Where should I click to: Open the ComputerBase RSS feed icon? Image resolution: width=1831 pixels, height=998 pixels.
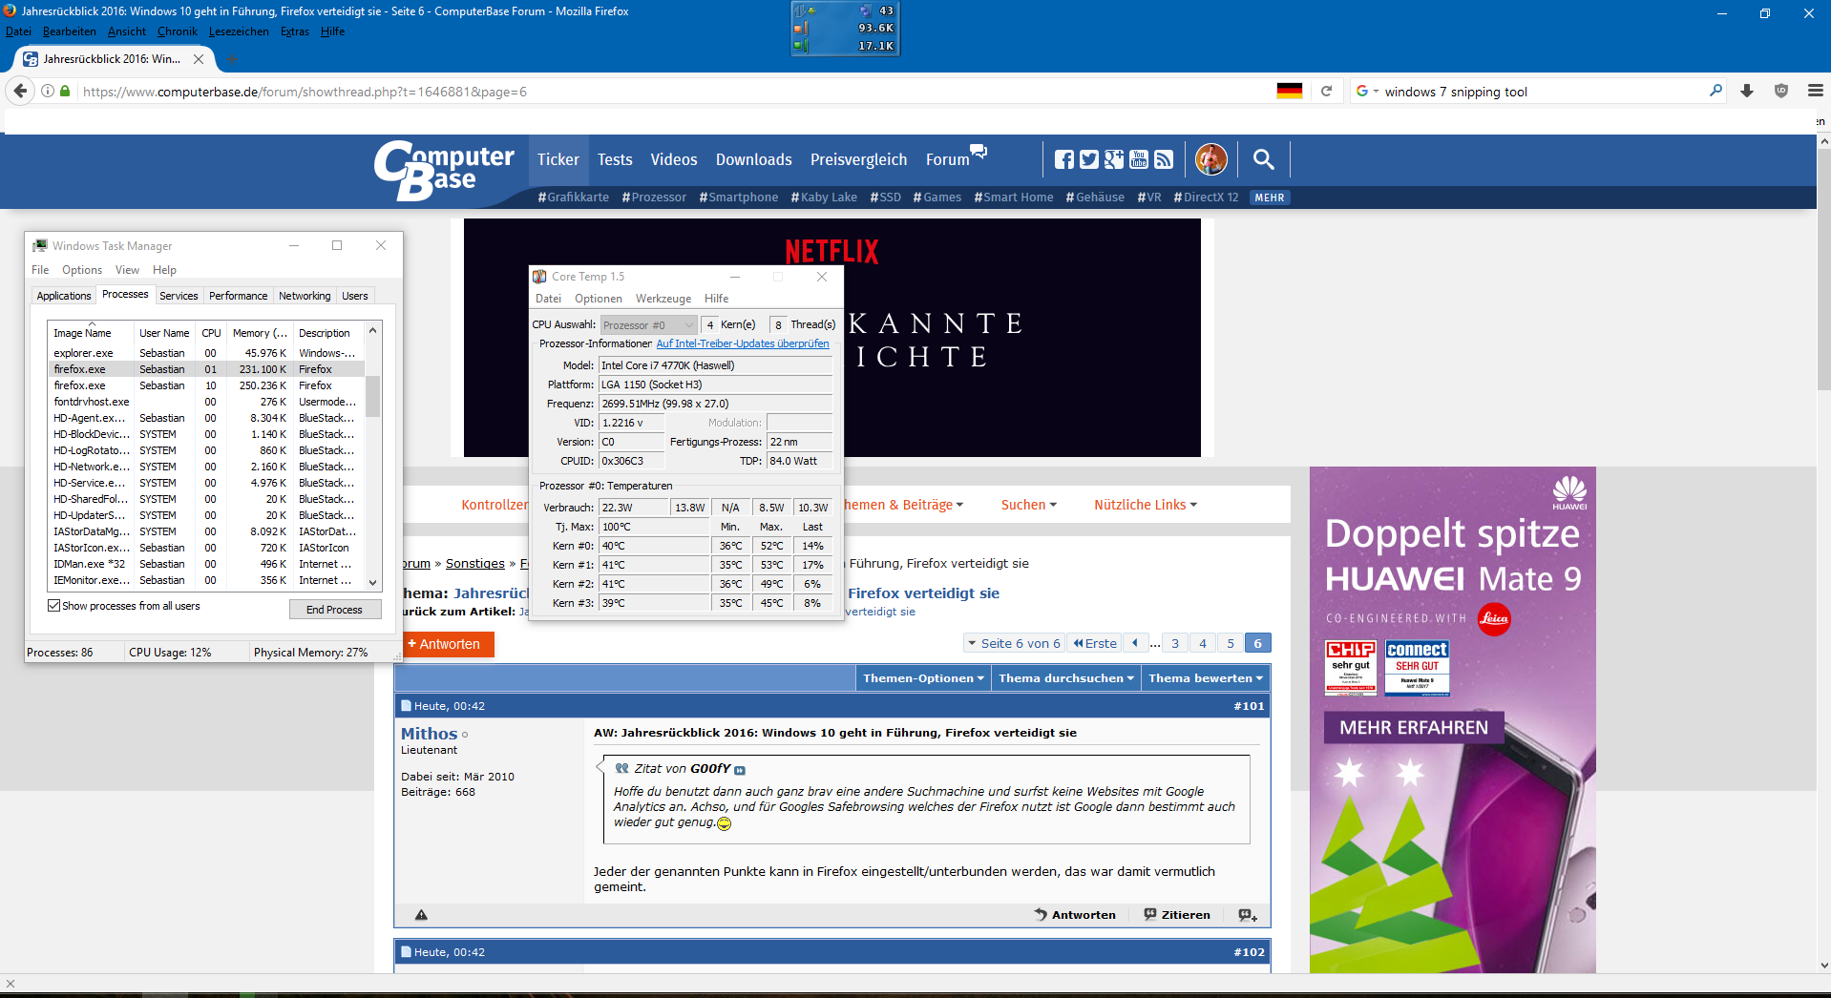click(x=1164, y=159)
